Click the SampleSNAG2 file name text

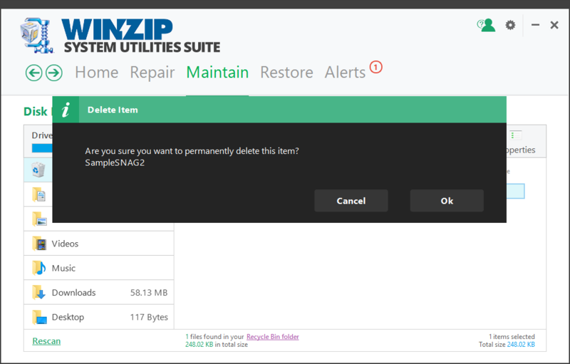(115, 162)
